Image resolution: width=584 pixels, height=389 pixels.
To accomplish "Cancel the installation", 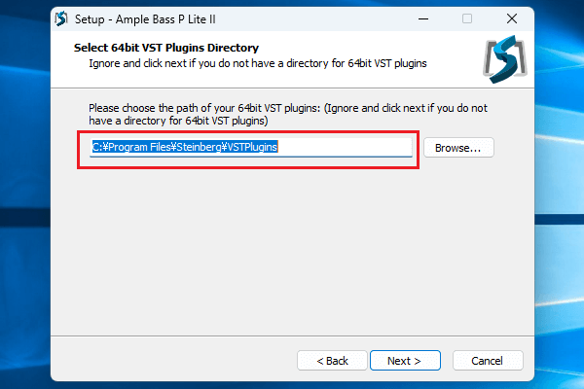I will [x=486, y=361].
